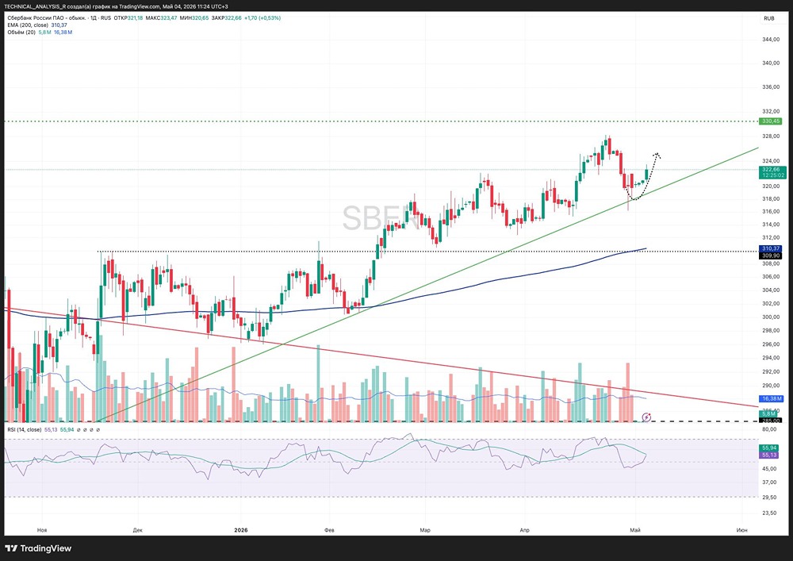The width and height of the screenshot is (793, 561).
Task: Click the 'Июн' month label on the time axis
Action: pyautogui.click(x=742, y=530)
